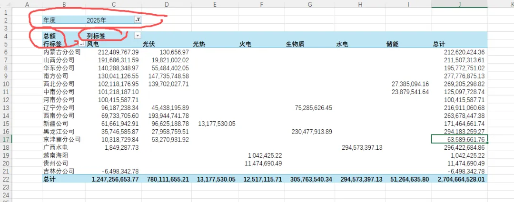Select 火电 cell 1,042,425.22 in 越南海阳 row

pyautogui.click(x=265, y=155)
